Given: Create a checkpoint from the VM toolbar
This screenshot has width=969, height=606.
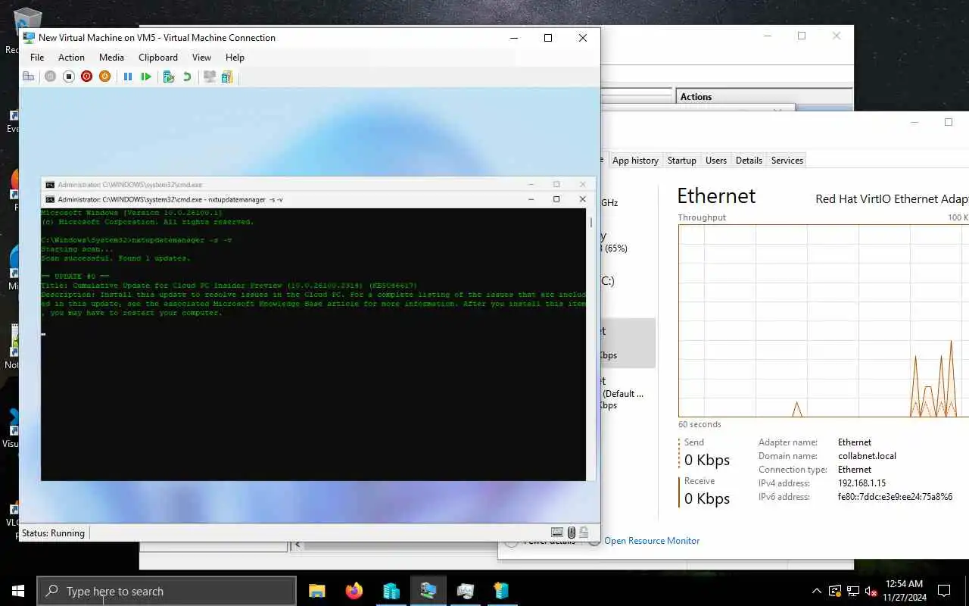Looking at the screenshot, I should [x=169, y=77].
